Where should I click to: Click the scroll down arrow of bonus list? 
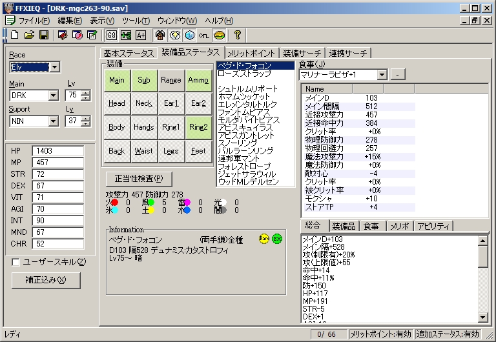pyautogui.click(x=482, y=317)
